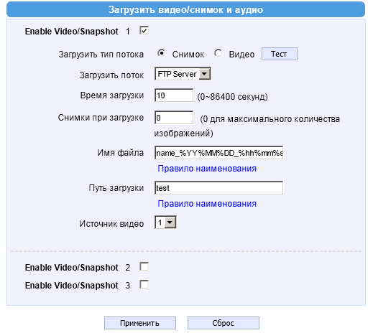Click the Загрузить видео/снимок и аудио header
Viewport: 373px width, 333px height.
(185, 9)
